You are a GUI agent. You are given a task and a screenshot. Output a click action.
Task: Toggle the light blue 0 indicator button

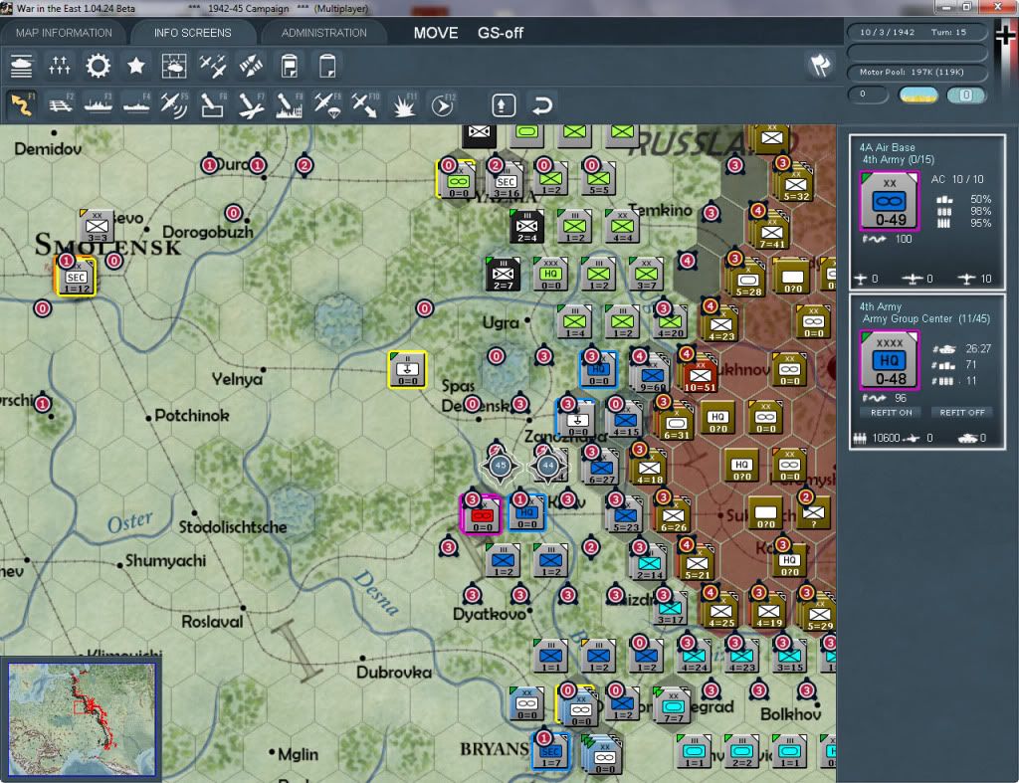965,95
